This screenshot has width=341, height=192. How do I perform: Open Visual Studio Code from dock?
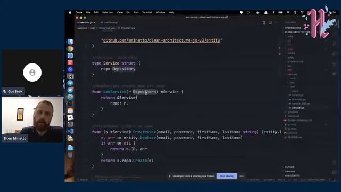click(x=70, y=131)
